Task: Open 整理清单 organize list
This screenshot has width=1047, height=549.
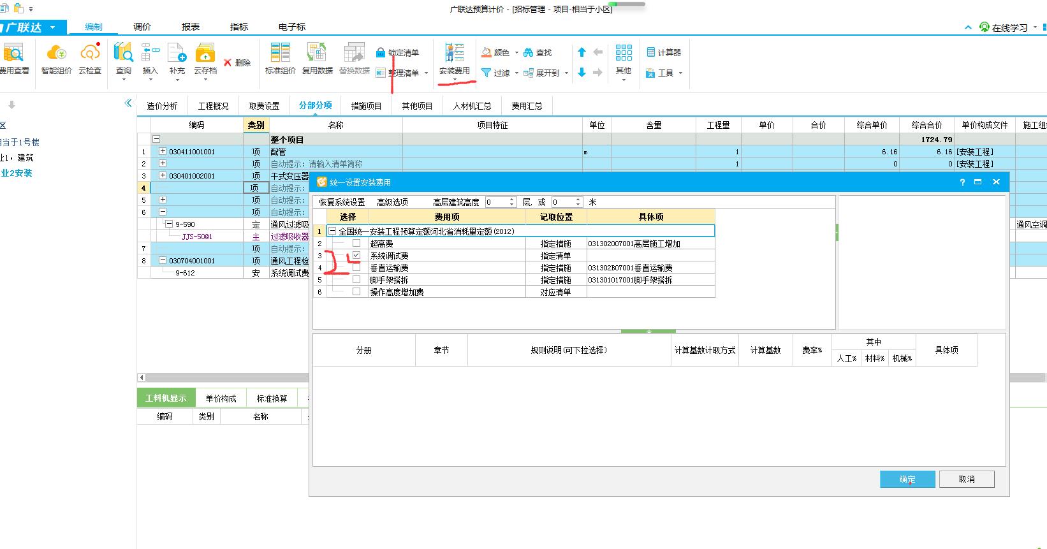Action: pos(397,73)
